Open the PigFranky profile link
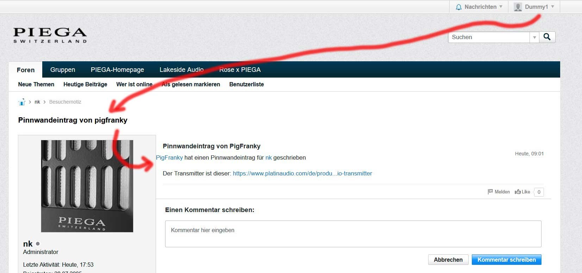Viewport: 582px width, 273px height. point(169,157)
